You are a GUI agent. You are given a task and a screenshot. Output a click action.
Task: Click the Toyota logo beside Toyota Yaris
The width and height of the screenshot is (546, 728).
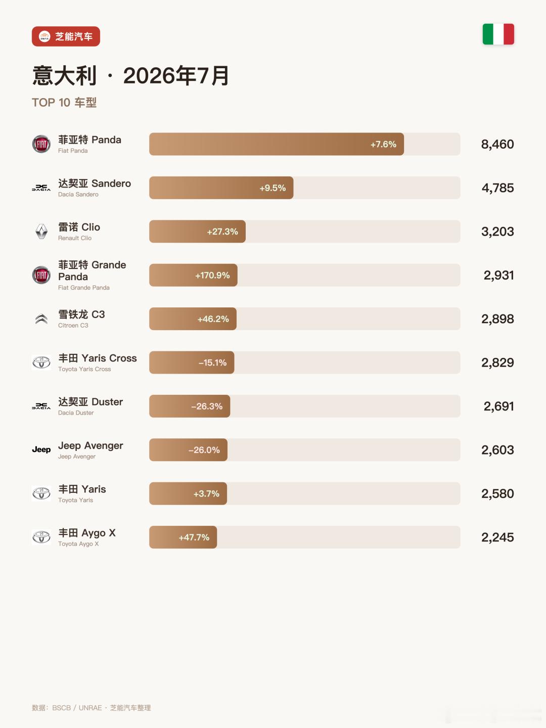pos(41,493)
